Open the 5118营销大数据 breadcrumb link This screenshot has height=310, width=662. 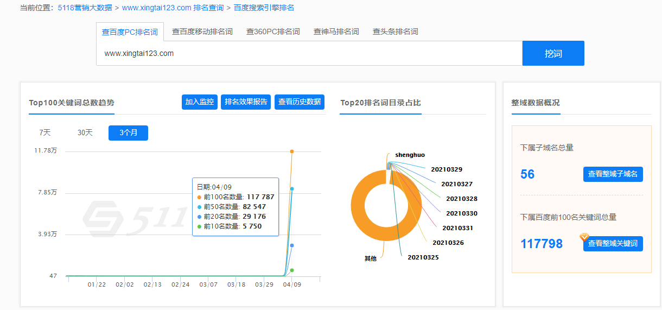click(x=85, y=8)
